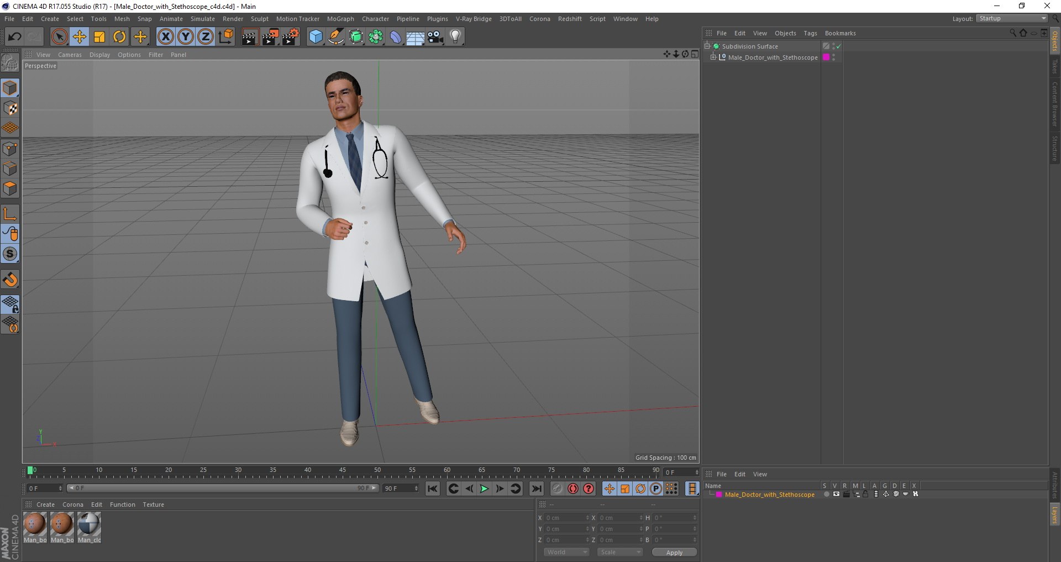Open the World coordinate system dropdown
This screenshot has height=562, width=1061.
[x=566, y=552]
